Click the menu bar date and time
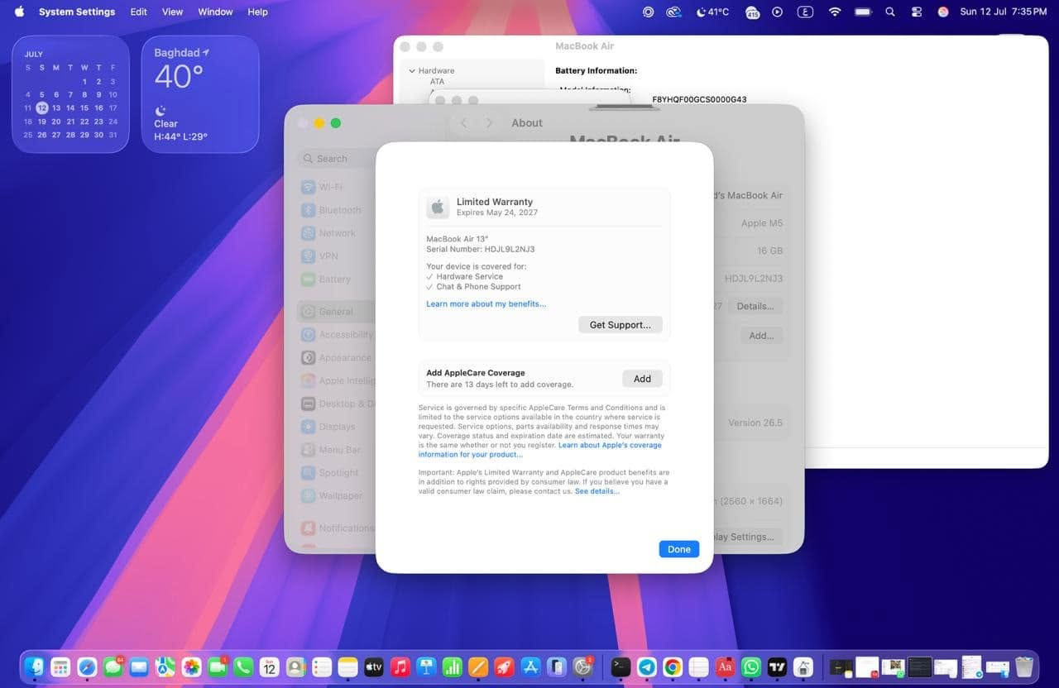Image resolution: width=1059 pixels, height=688 pixels. click(1003, 12)
